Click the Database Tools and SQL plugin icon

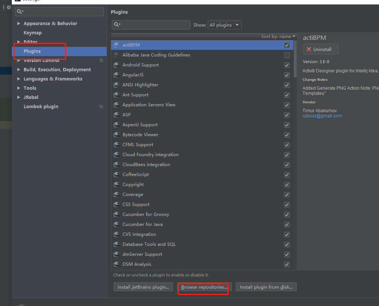coord(116,244)
